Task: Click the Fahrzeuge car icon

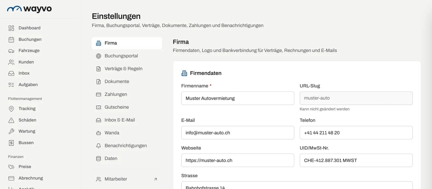Action: (11, 51)
